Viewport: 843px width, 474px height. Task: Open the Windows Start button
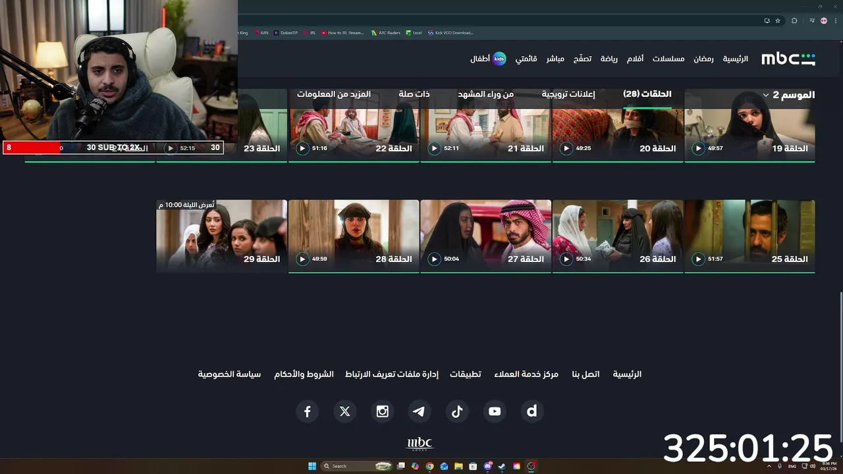pos(312,466)
